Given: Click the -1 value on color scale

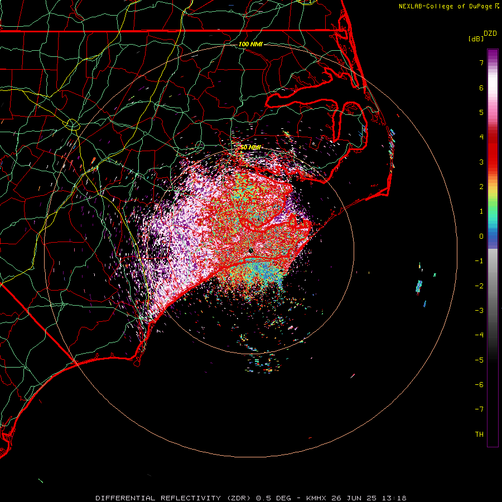Looking at the screenshot, I should coord(479,261).
